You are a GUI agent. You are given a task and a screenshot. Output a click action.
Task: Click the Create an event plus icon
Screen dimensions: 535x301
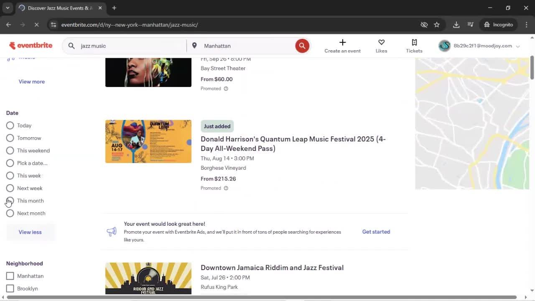pyautogui.click(x=342, y=42)
